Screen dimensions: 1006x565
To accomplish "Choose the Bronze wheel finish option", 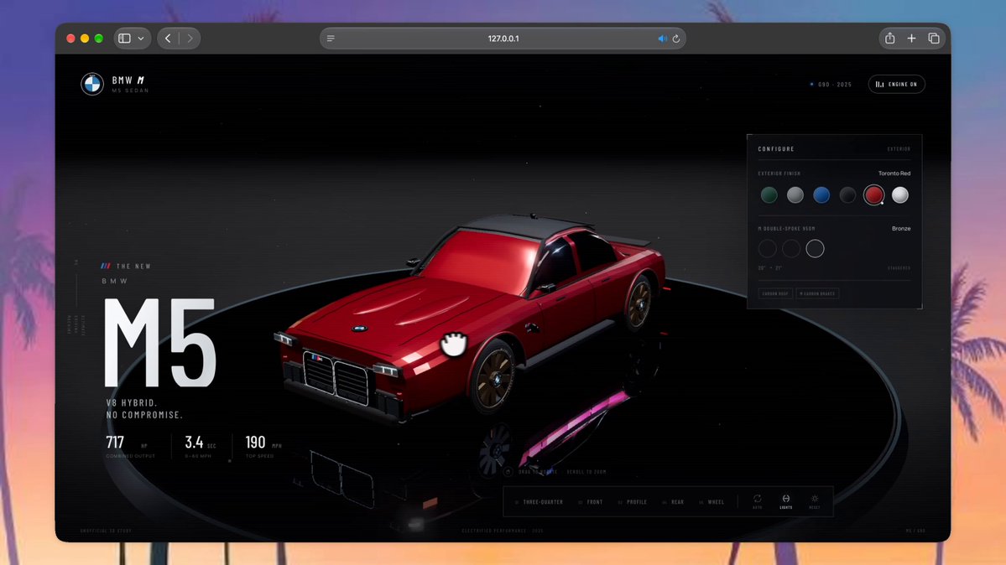I will 815,249.
